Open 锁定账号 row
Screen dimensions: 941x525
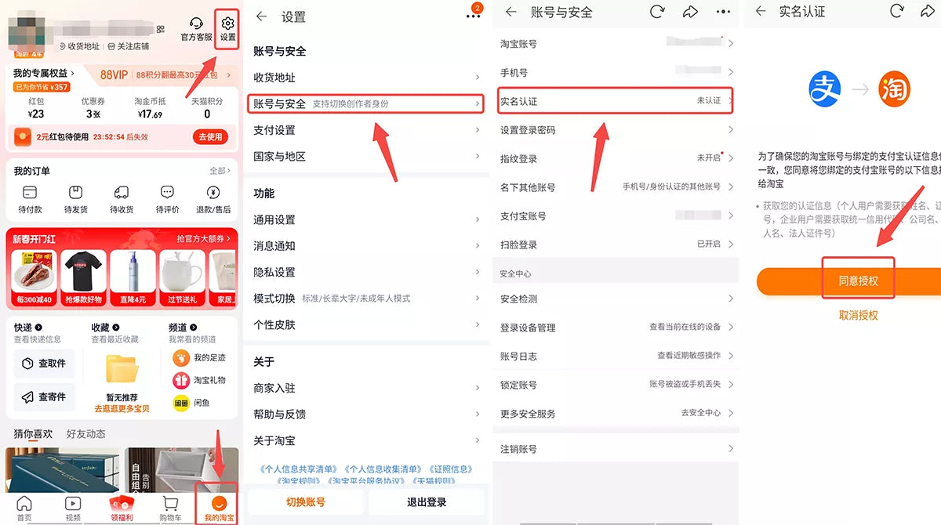tap(616, 385)
